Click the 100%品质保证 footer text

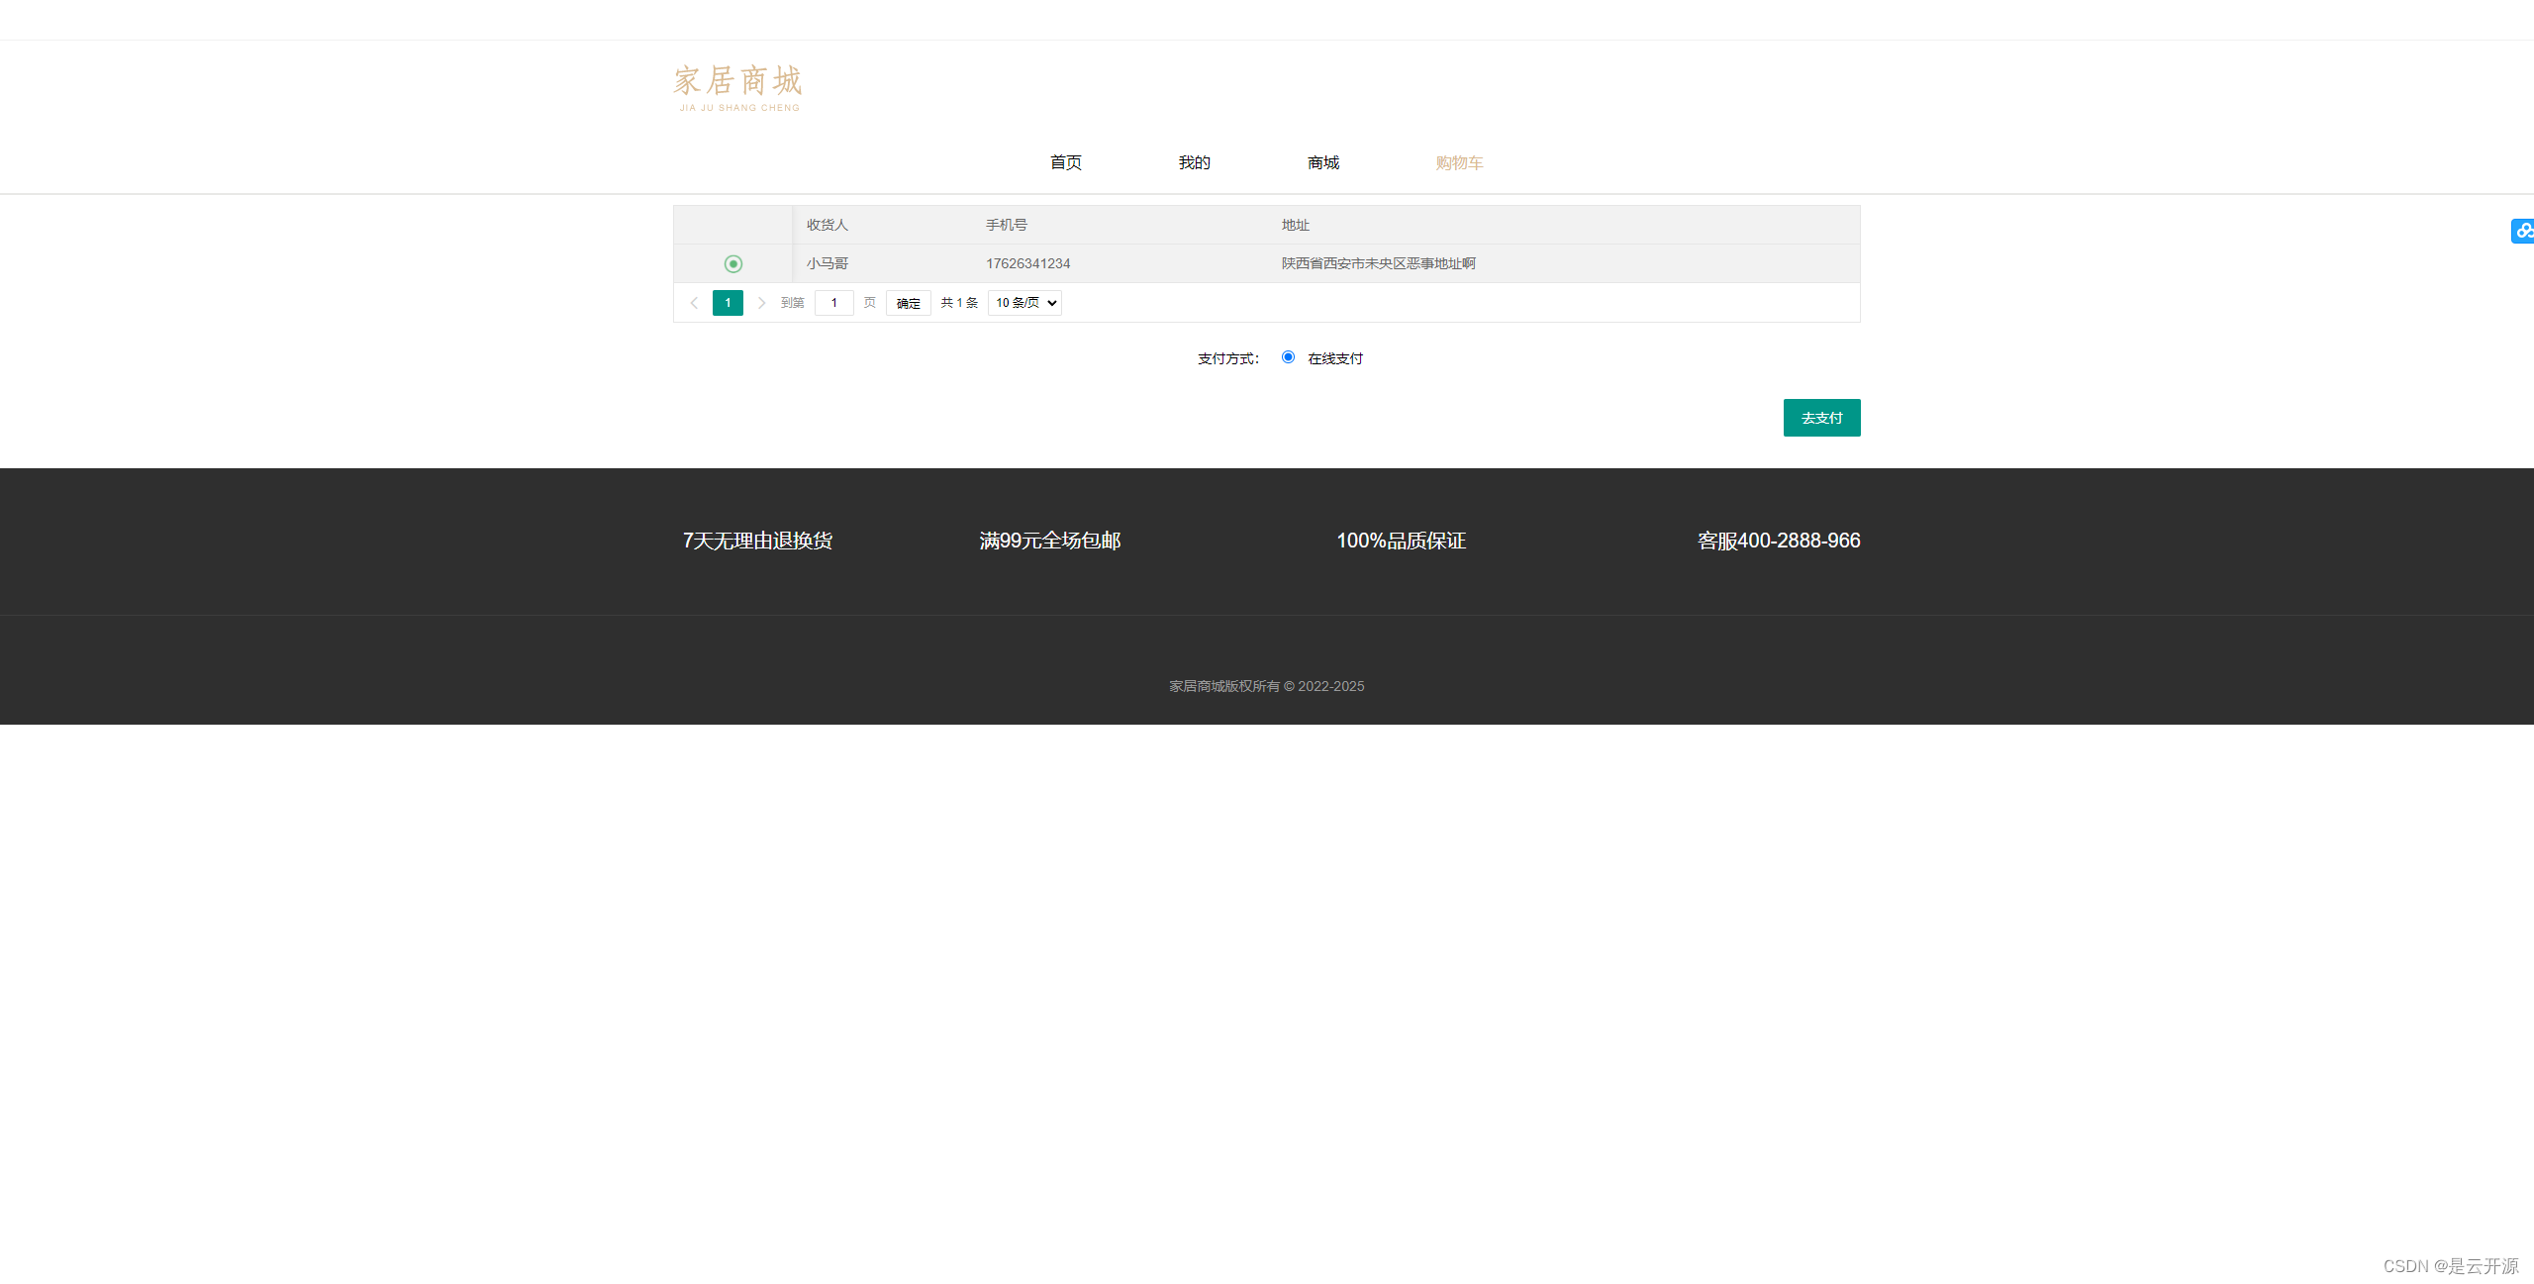tap(1402, 541)
